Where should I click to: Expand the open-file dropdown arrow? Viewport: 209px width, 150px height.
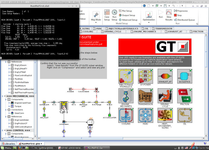pyautogui.click(x=161, y=6)
